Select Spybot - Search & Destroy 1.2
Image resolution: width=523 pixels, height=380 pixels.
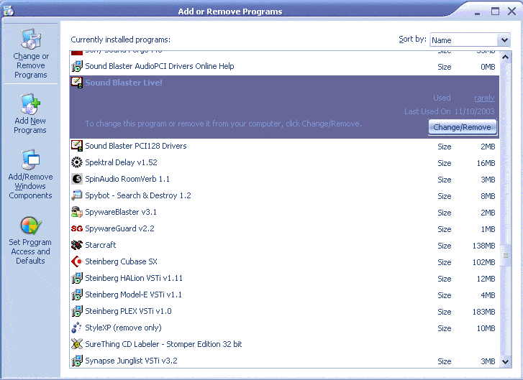[x=284, y=195]
